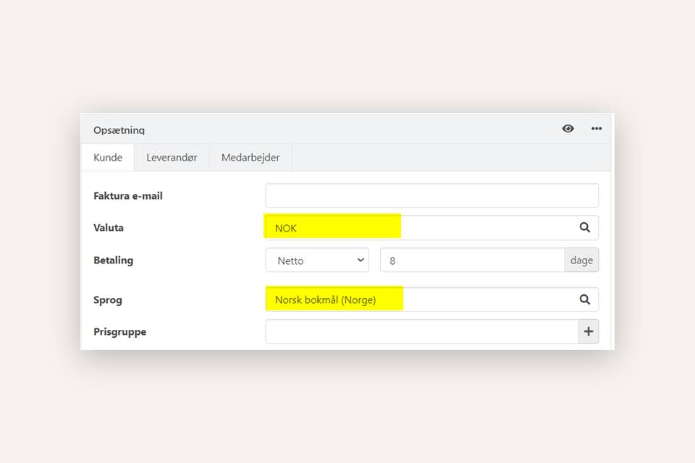Click the Opsætning panel title
Screen dimensions: 695x463
pyautogui.click(x=119, y=130)
